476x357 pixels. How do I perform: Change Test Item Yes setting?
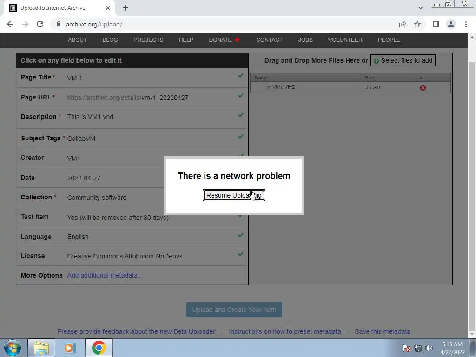(x=118, y=218)
